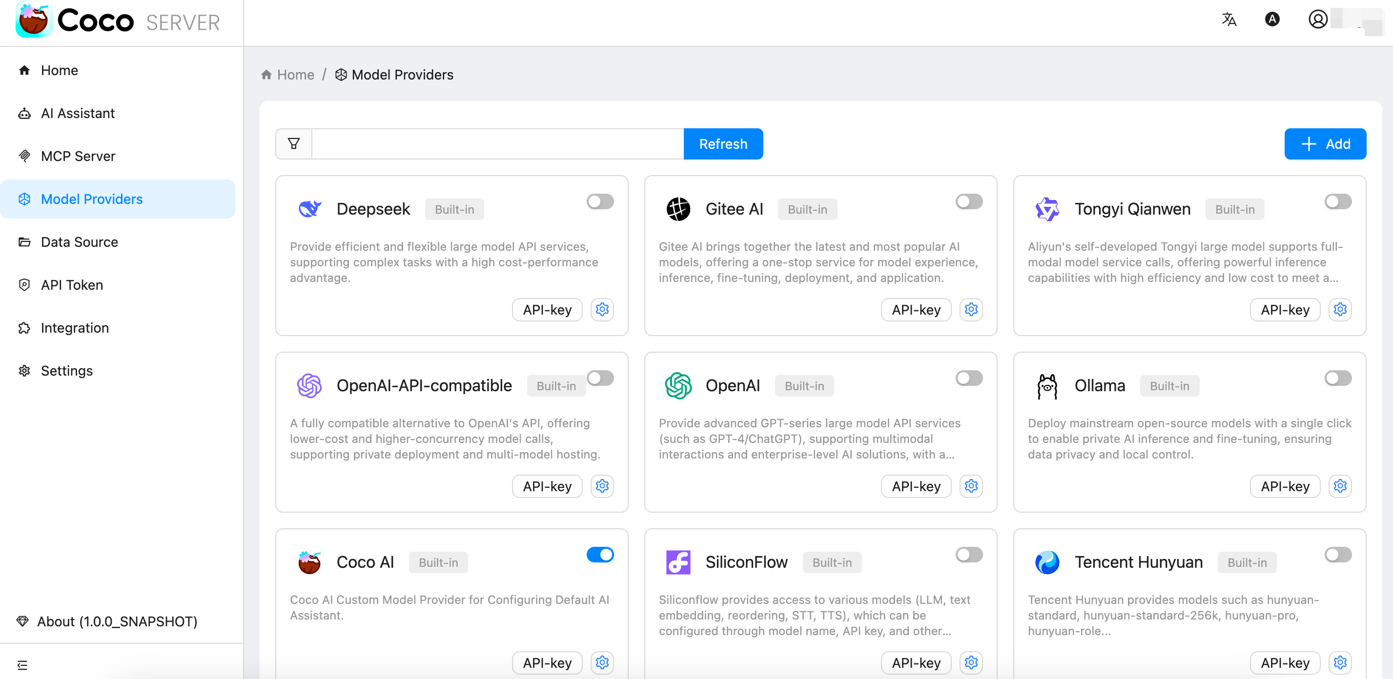Click the Deepseek whale logo
Image resolution: width=1393 pixels, height=679 pixels.
(x=309, y=209)
